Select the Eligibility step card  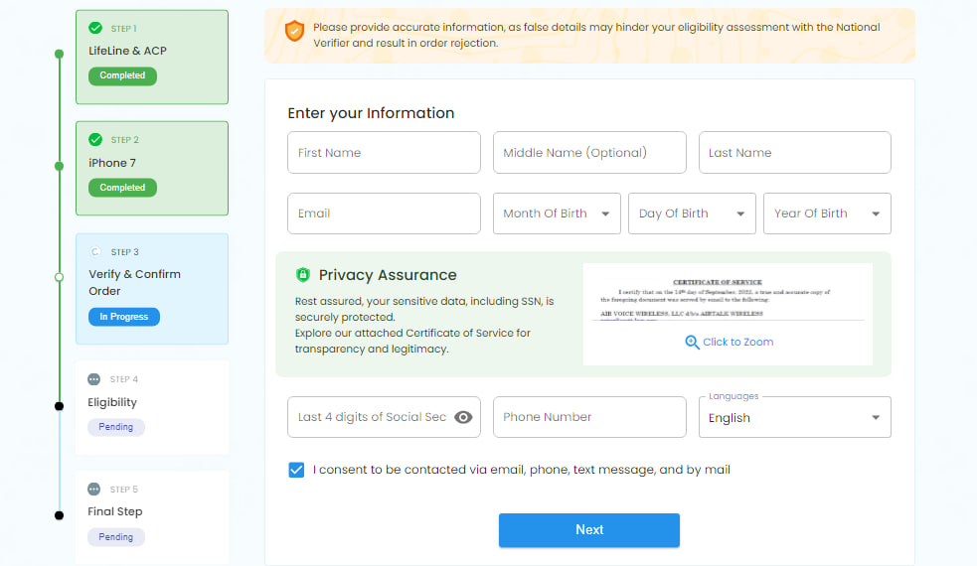[152, 407]
